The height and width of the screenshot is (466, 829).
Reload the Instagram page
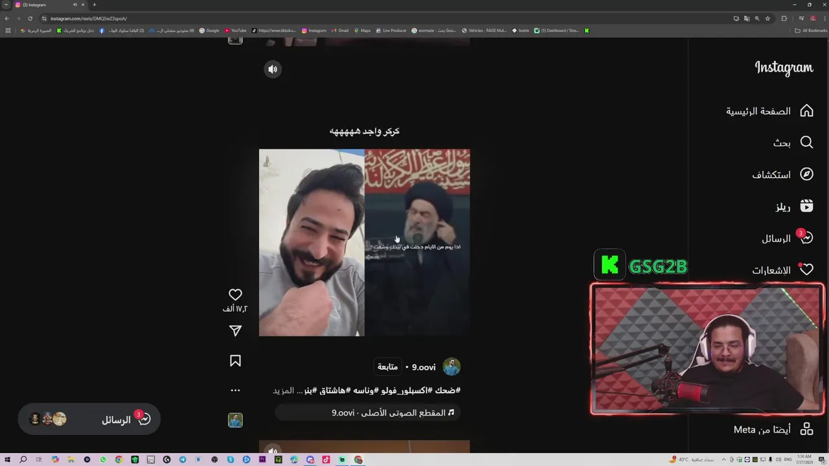pyautogui.click(x=30, y=18)
